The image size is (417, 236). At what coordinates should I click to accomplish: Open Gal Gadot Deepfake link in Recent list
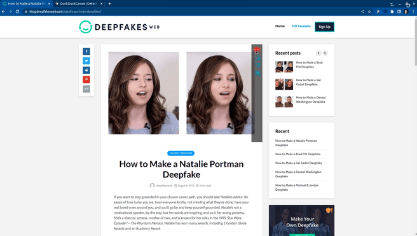(298, 163)
